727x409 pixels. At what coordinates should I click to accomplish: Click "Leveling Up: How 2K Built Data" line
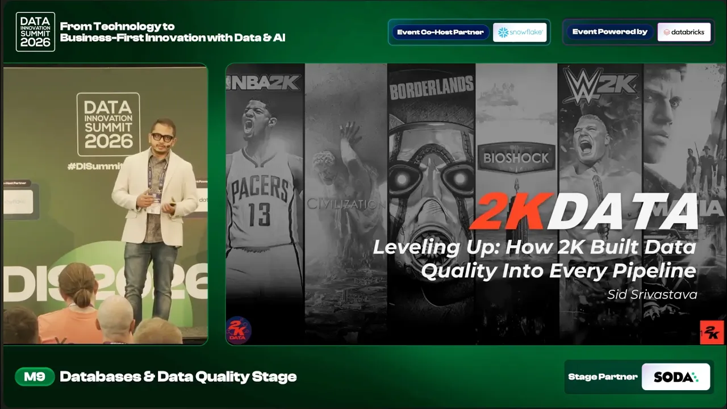[534, 248]
